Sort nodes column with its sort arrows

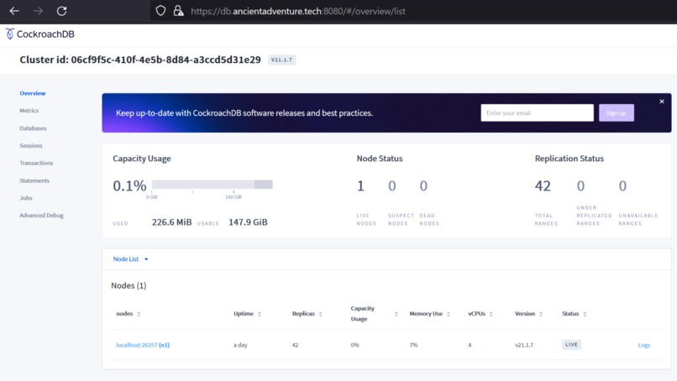click(x=139, y=314)
